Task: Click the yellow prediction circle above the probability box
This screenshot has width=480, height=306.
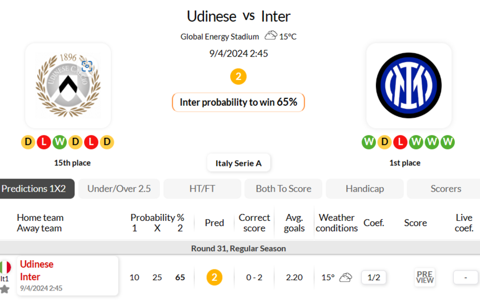Action: click(238, 76)
